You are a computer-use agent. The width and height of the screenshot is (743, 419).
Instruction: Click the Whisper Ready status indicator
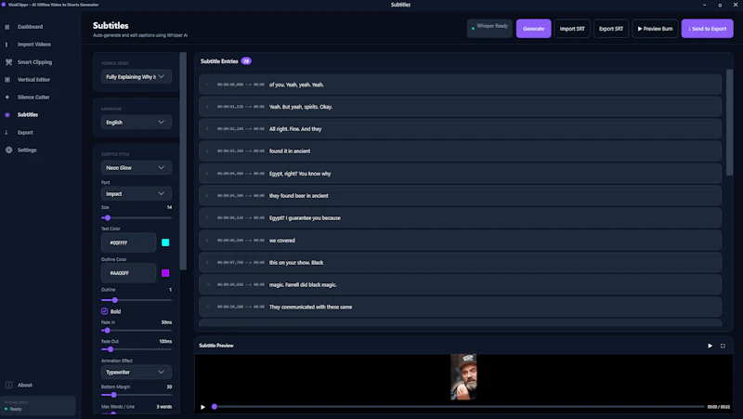coord(489,29)
